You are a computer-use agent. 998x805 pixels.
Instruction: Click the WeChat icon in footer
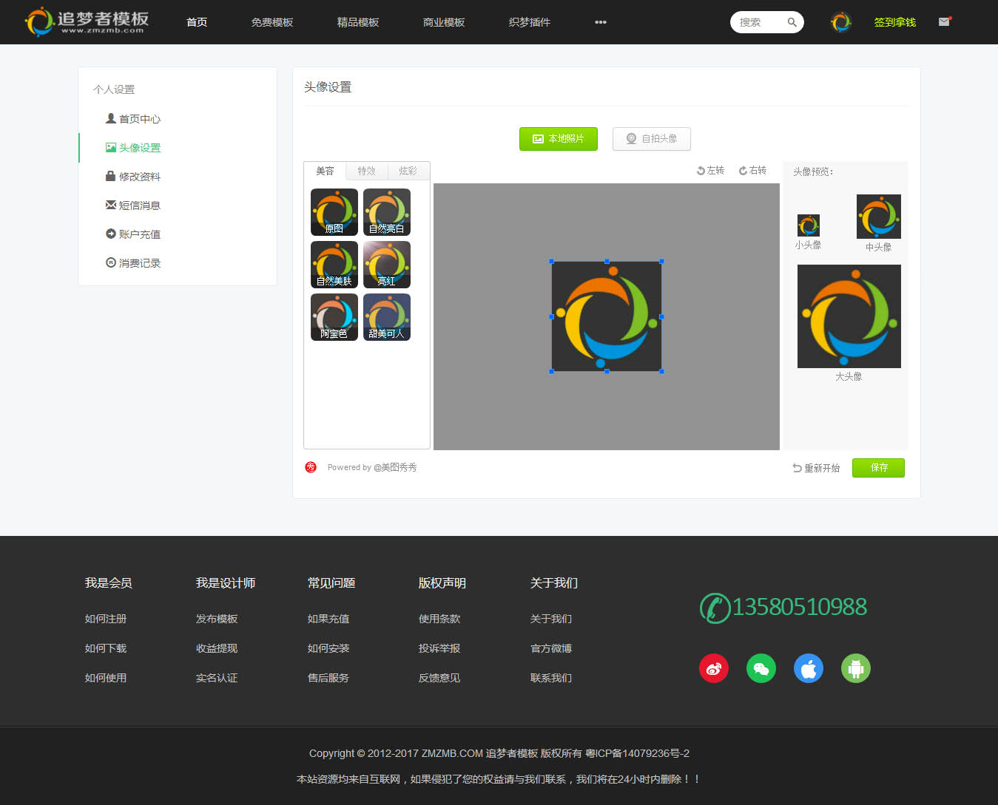(x=761, y=668)
